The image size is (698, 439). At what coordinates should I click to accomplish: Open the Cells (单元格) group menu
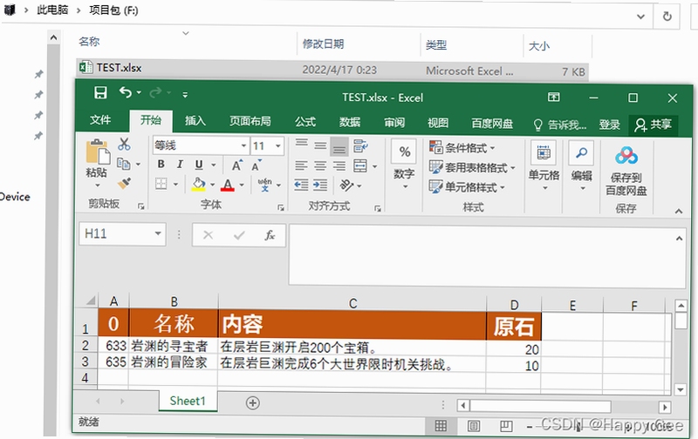pos(544,165)
